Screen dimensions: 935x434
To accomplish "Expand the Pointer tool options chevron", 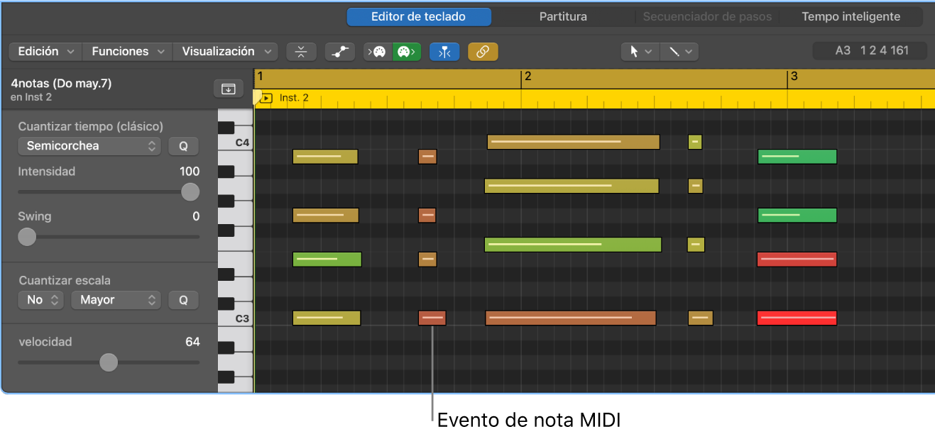I will tap(649, 51).
